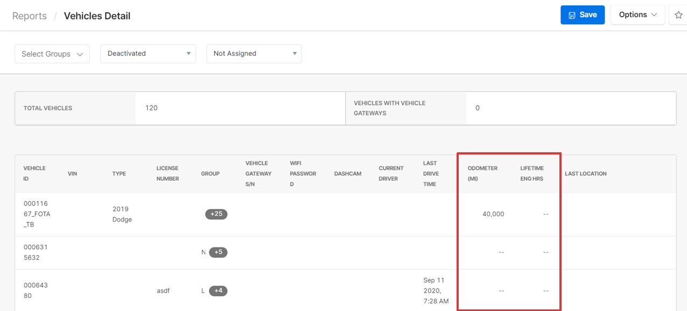Open the Not Assigned filter dropdown

tap(254, 54)
